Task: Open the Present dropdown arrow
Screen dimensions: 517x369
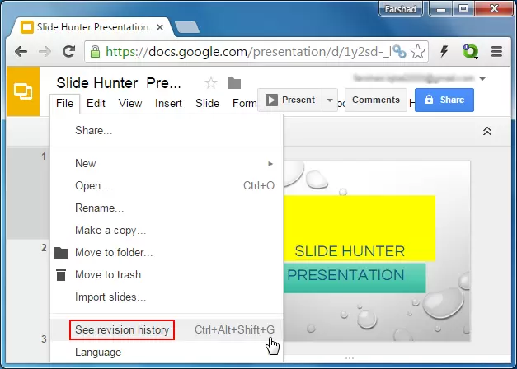Action: (330, 100)
